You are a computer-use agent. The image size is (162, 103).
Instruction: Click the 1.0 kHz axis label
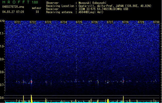pyautogui.click(x=2, y=46)
